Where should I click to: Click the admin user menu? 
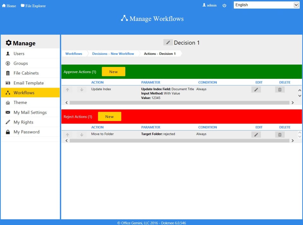coord(210,5)
